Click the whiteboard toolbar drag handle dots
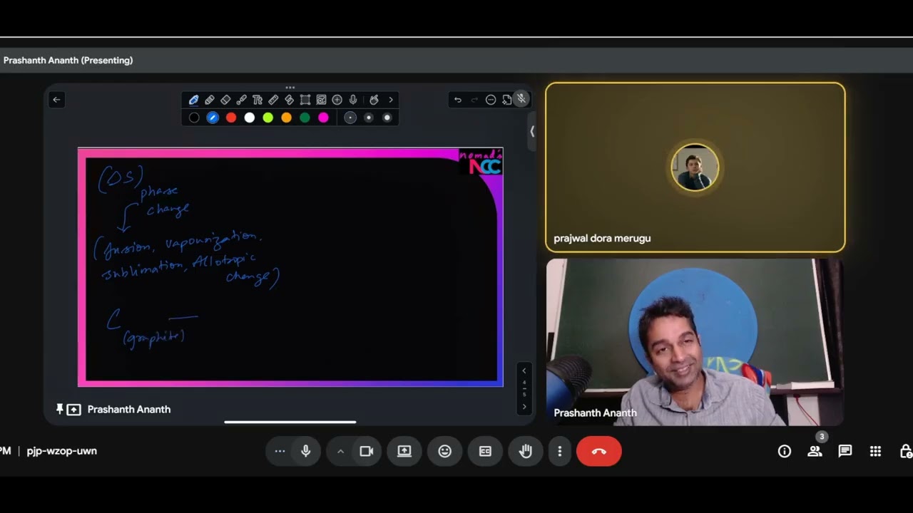 tap(290, 87)
